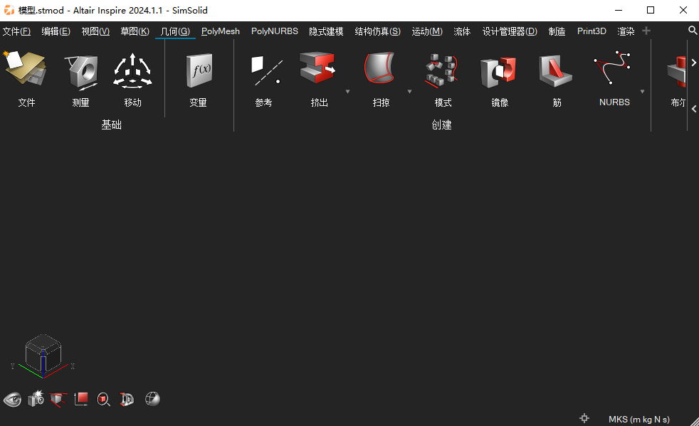
Task: Toggle the eye show/hide icon in view toolbar
Action: point(12,399)
